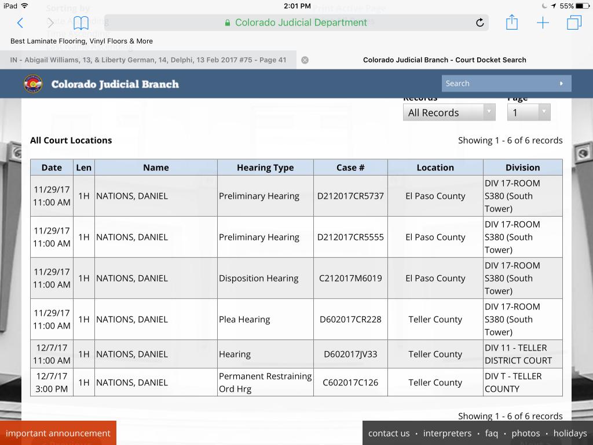This screenshot has height=445, width=593.
Task: Show all tabs overview icon
Action: (574, 23)
